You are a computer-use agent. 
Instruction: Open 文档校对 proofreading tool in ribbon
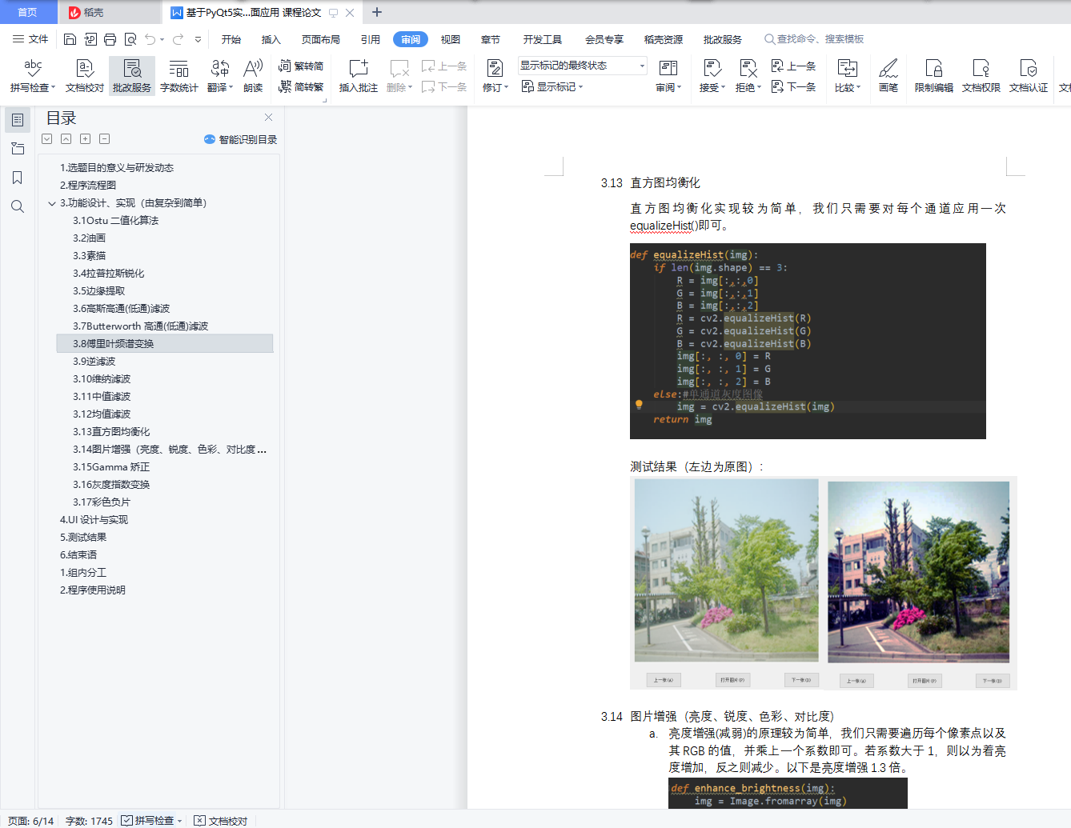pyautogui.click(x=85, y=76)
